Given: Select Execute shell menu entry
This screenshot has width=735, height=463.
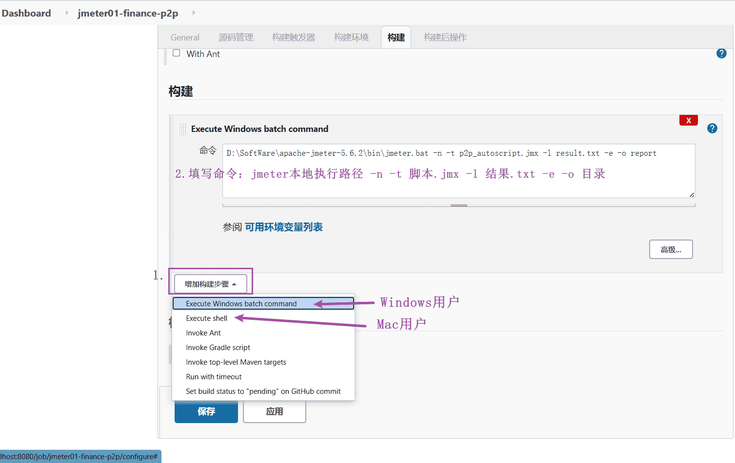Looking at the screenshot, I should click(206, 318).
